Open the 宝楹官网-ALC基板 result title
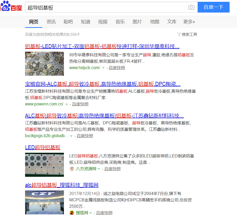The width and height of the screenshot is (237, 219). [103, 84]
